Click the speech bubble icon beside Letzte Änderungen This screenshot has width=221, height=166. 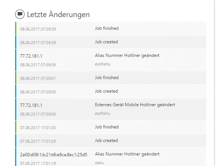pos(20,14)
